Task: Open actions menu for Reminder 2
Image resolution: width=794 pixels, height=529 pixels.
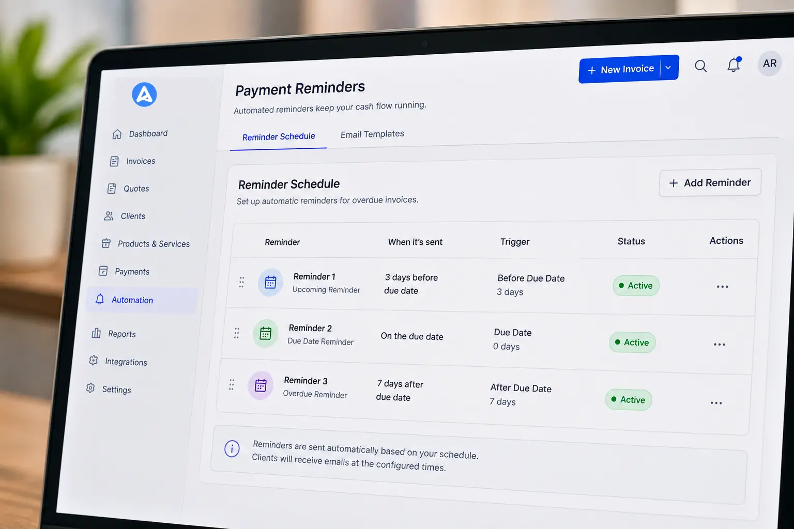Action: [719, 345]
